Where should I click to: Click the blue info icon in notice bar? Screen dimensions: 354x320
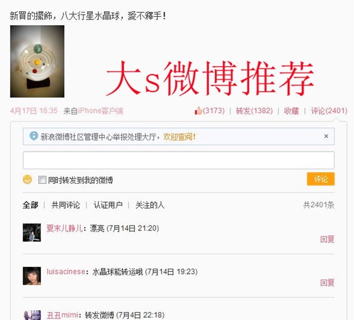pos(34,136)
